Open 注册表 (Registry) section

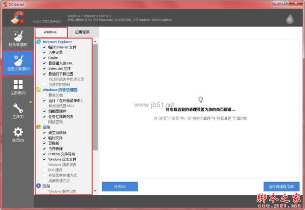(18, 87)
